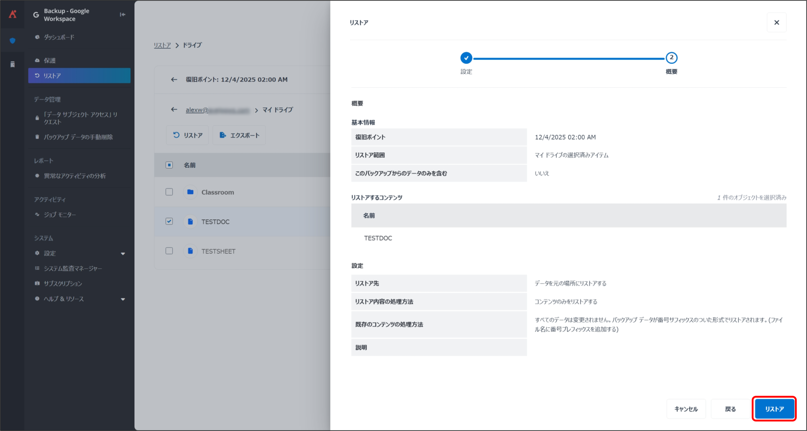Click the キャンセル button
The height and width of the screenshot is (431, 807).
pyautogui.click(x=686, y=409)
